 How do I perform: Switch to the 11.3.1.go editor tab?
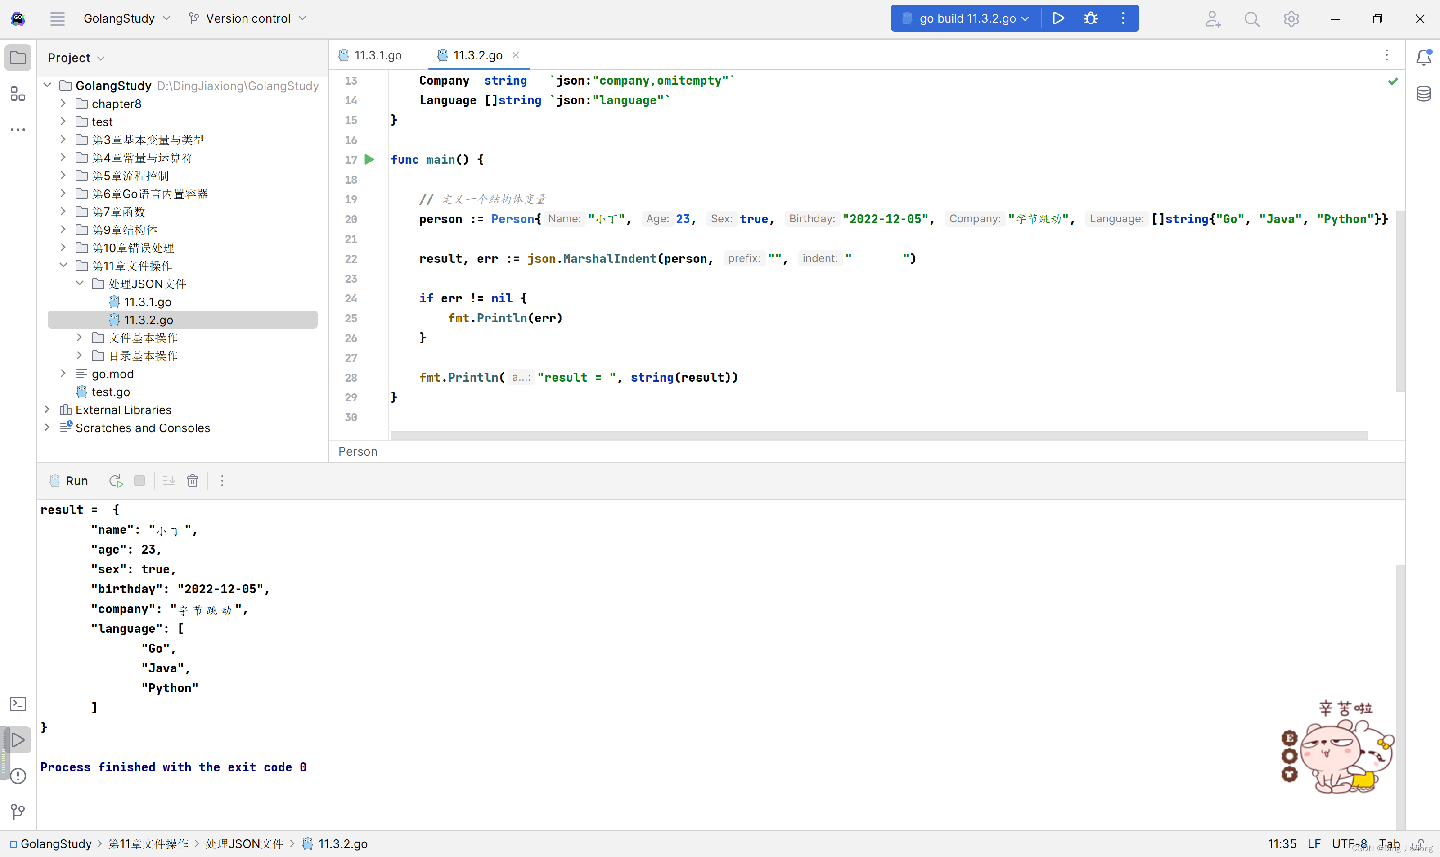[371, 55]
